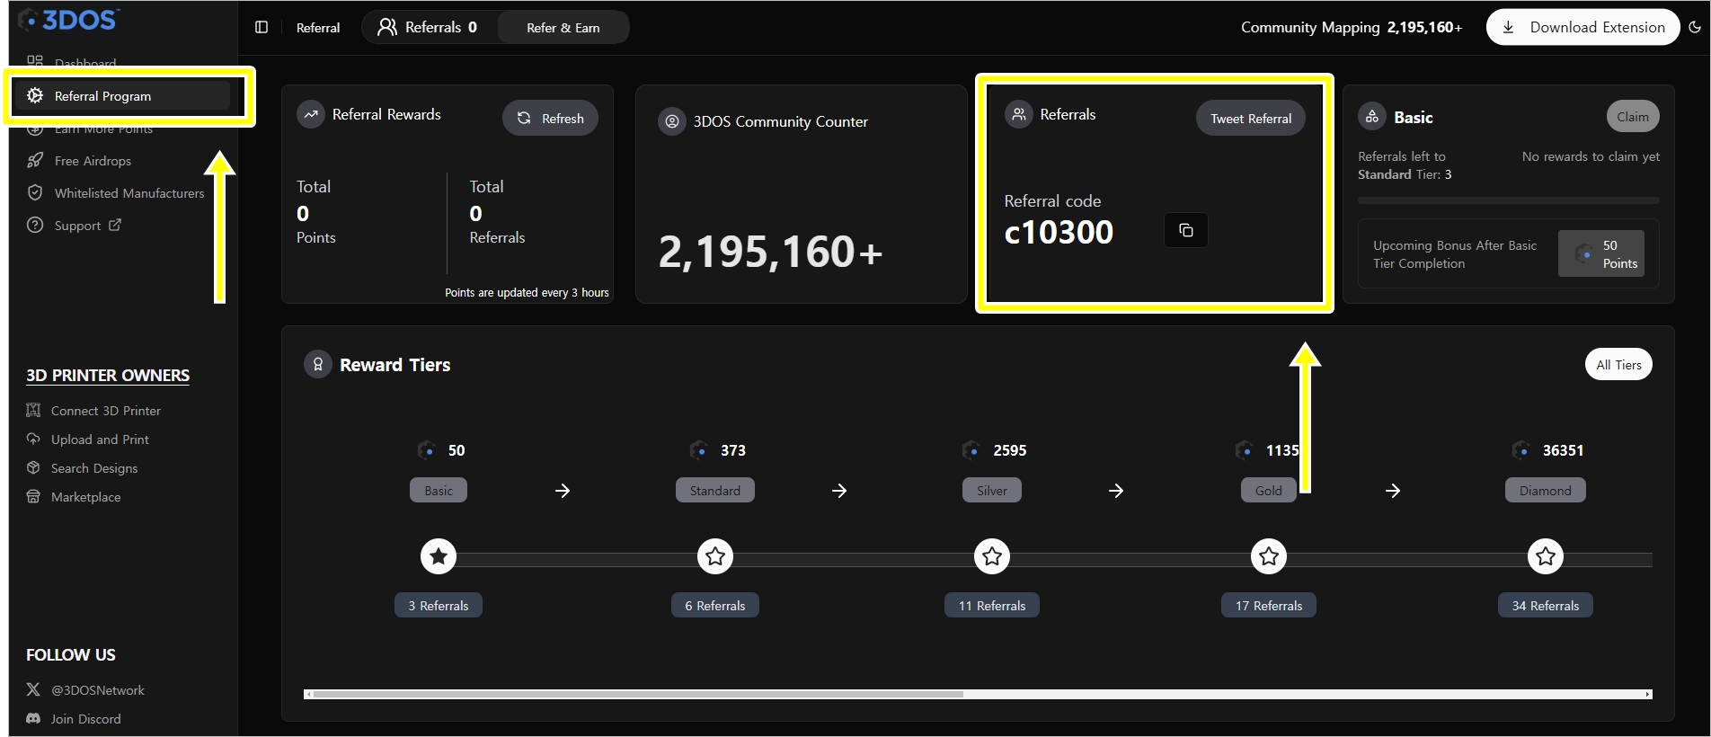Click the 3DOS logo

click(x=69, y=19)
